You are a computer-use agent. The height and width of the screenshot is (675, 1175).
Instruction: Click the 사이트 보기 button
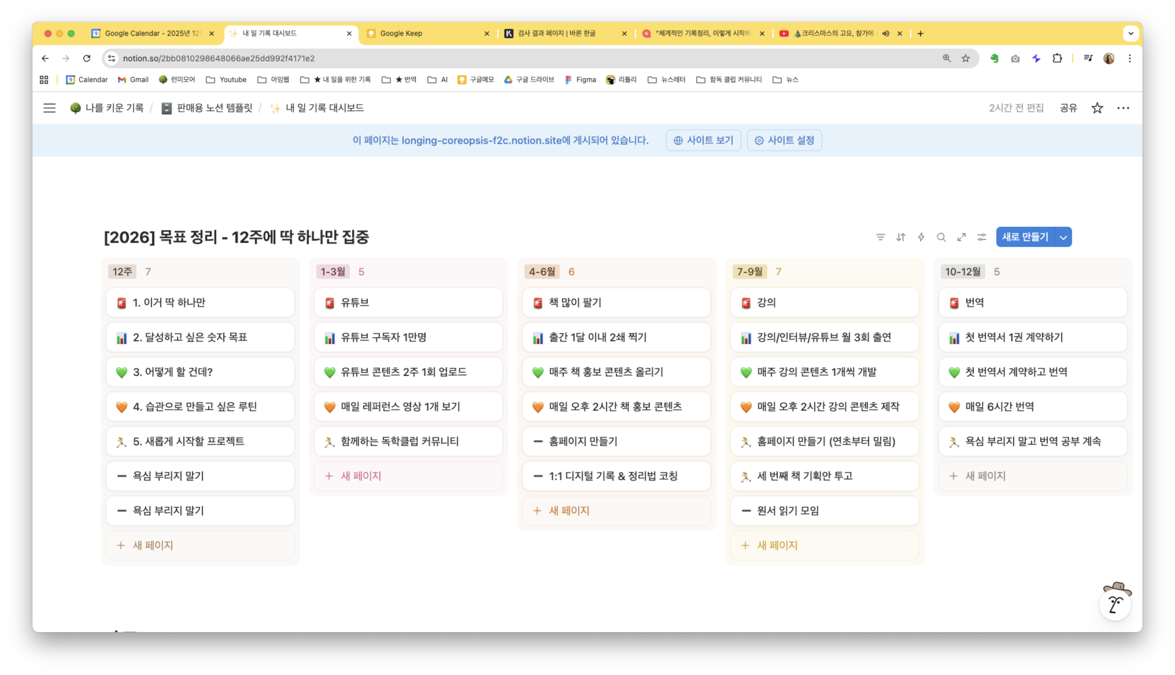click(703, 140)
